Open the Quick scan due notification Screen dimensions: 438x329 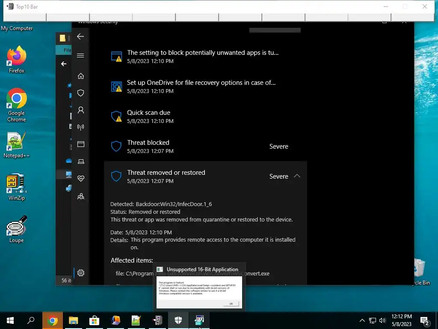205,117
